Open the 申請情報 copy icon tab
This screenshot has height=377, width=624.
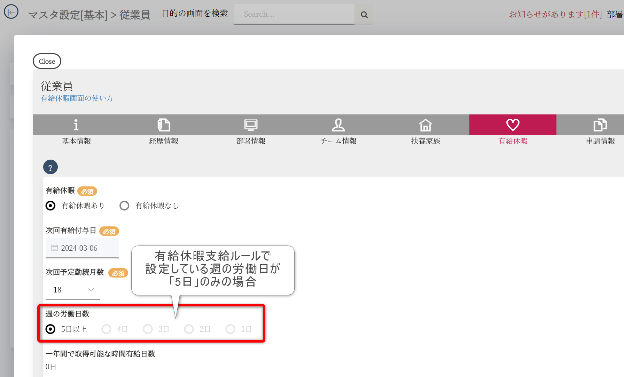click(600, 125)
